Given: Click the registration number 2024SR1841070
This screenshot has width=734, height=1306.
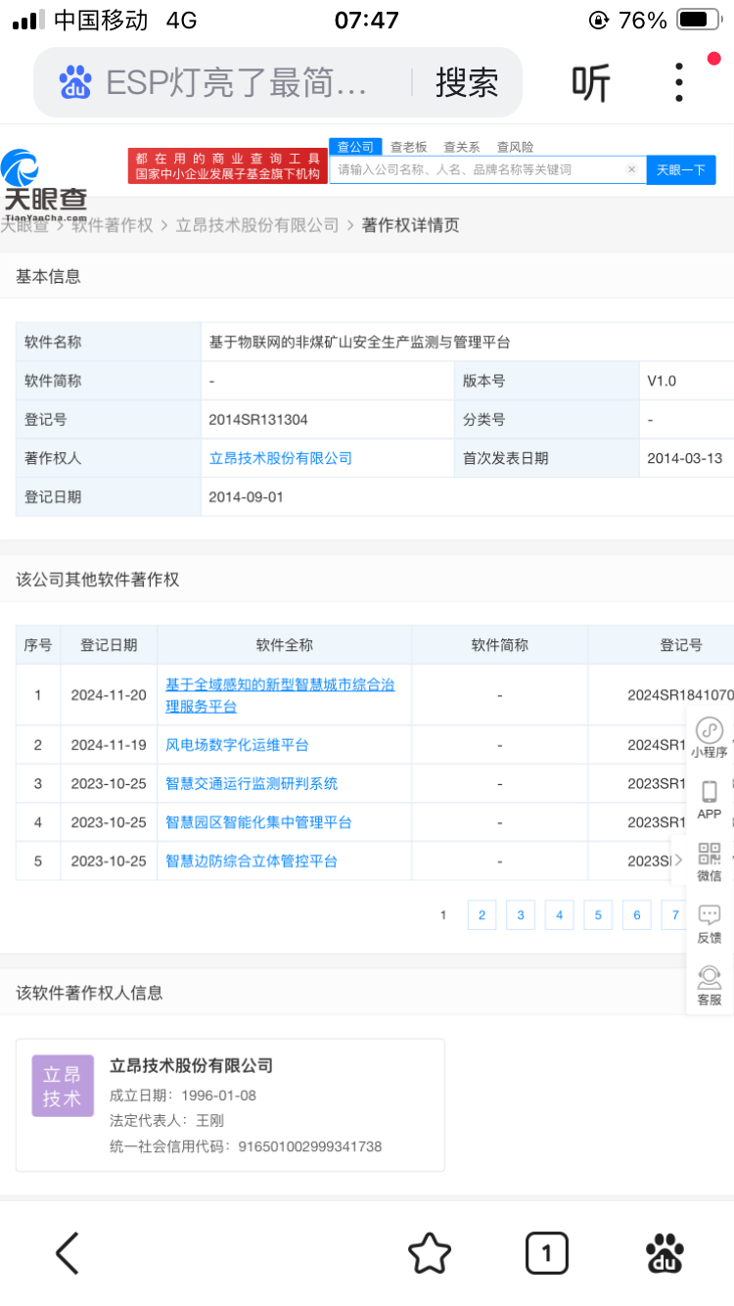Looking at the screenshot, I should [680, 695].
